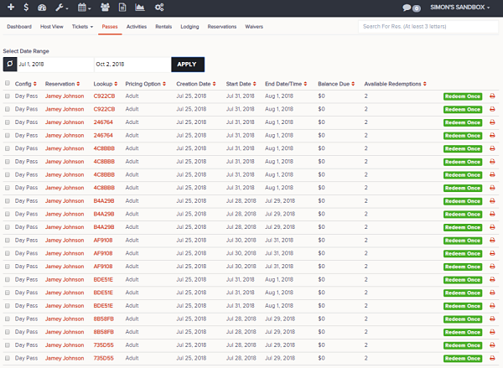Sort by Lookup column arrows
The height and width of the screenshot is (368, 503).
point(116,84)
